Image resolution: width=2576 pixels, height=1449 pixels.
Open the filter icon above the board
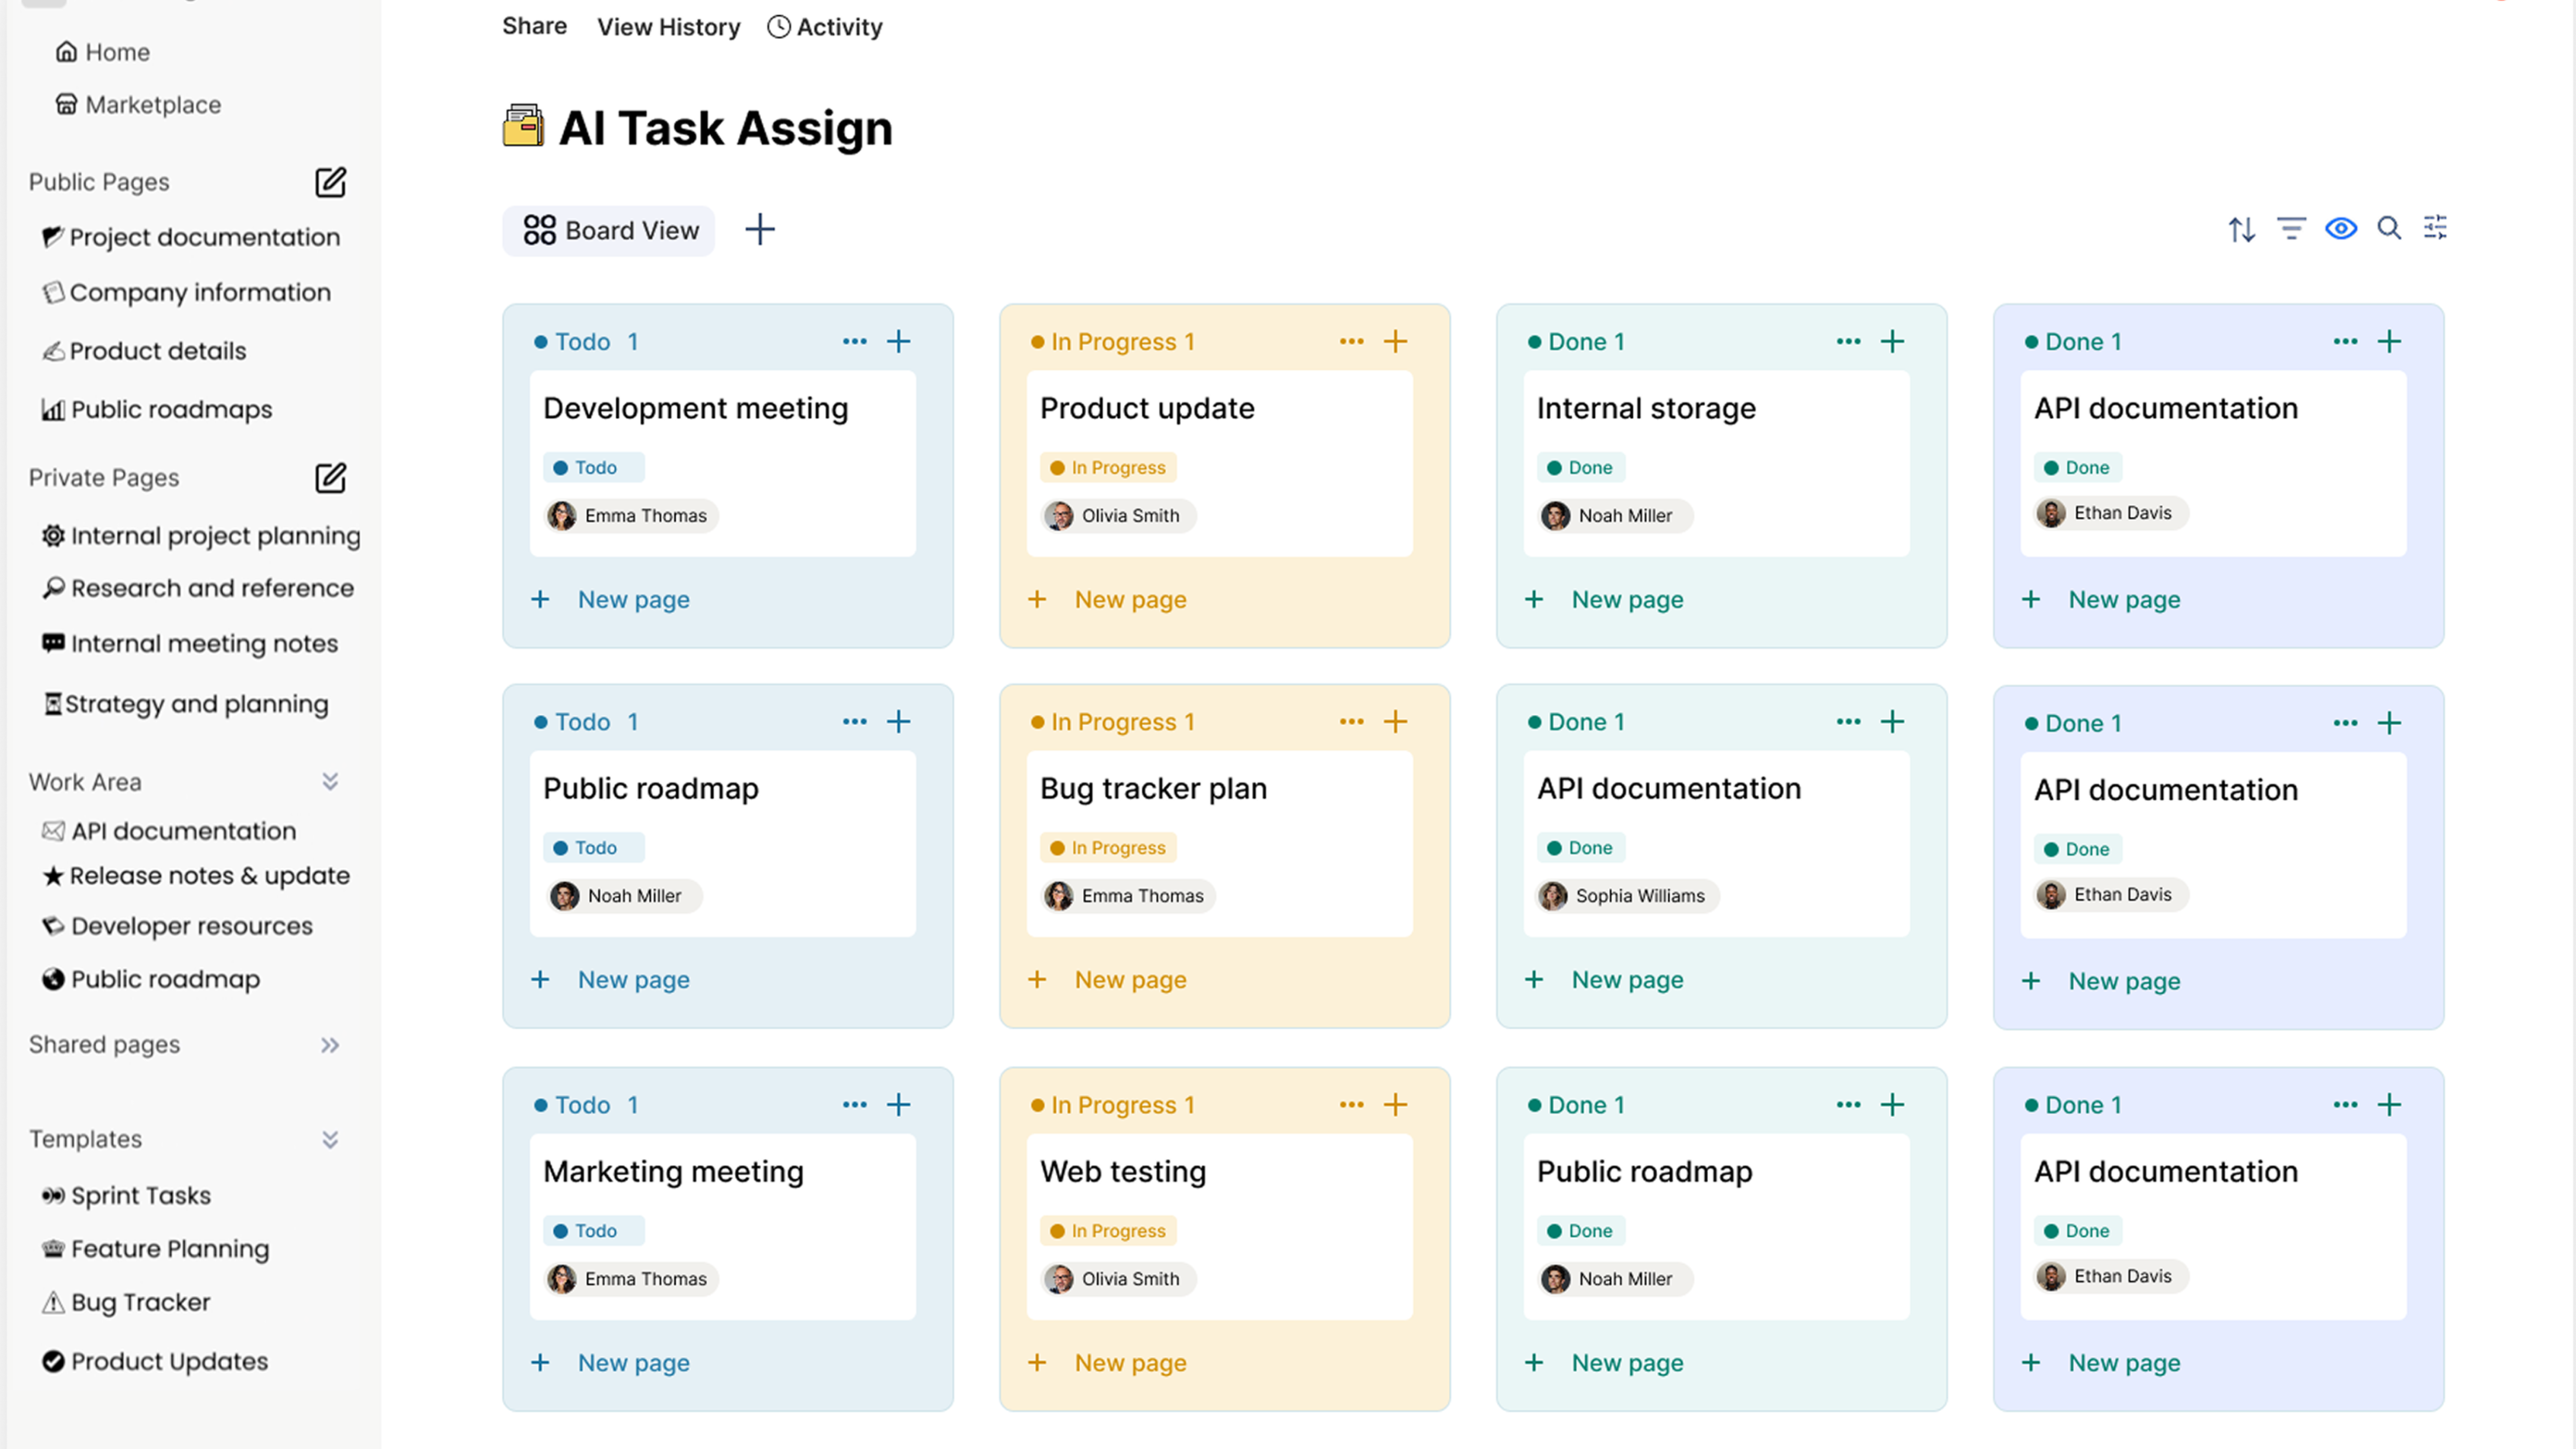click(x=2291, y=229)
